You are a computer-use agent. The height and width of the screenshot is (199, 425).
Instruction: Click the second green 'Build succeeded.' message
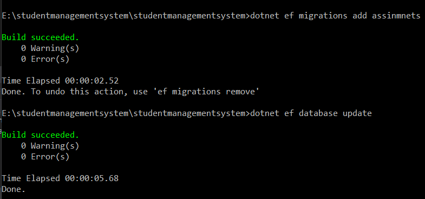point(41,134)
